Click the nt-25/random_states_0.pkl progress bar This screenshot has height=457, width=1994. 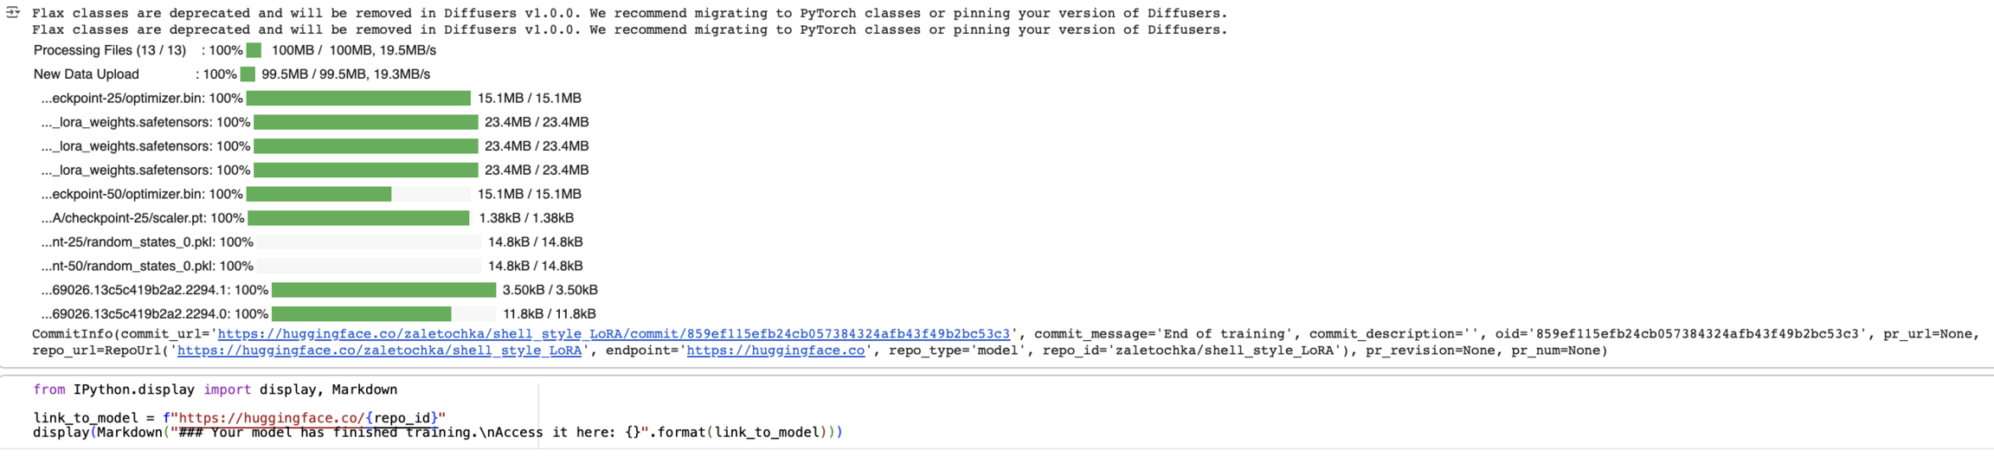pyautogui.click(x=369, y=242)
